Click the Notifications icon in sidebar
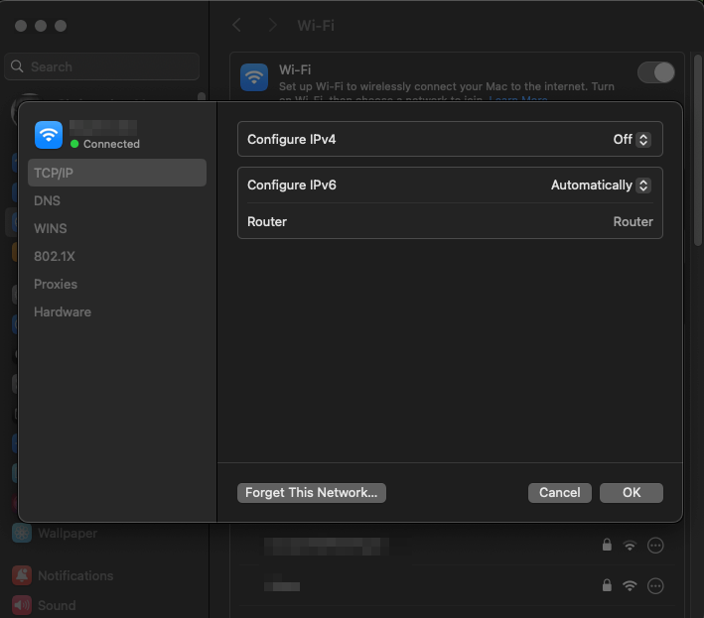 (x=21, y=575)
